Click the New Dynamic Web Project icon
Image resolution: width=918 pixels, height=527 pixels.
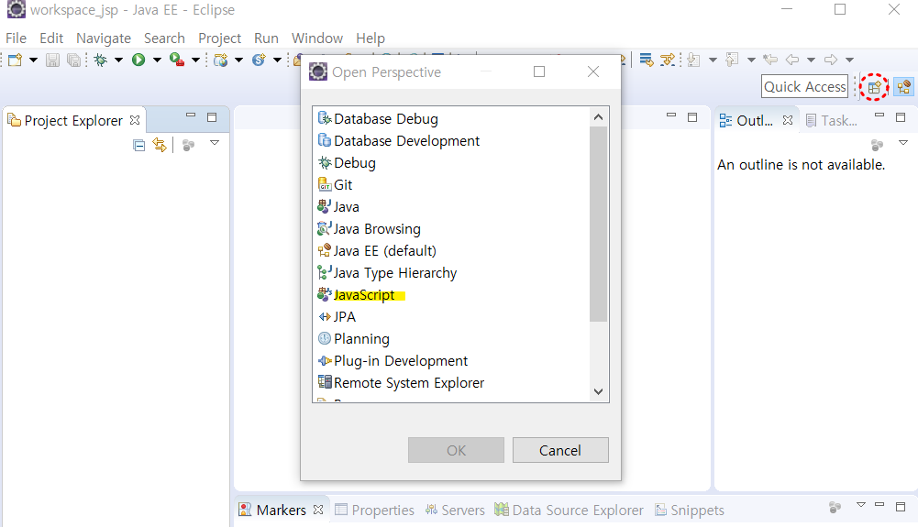point(221,60)
